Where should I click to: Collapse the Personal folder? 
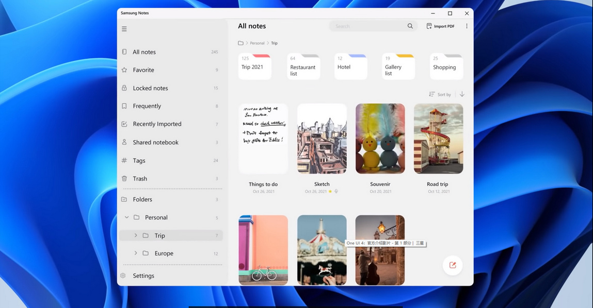[127, 217]
